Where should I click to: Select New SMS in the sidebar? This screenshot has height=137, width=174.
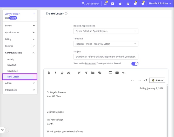click(12, 65)
